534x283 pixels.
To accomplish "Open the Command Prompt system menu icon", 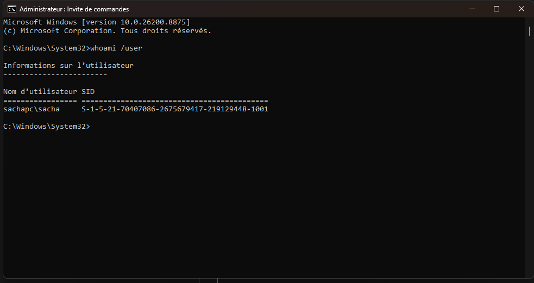I will tap(11, 9).
